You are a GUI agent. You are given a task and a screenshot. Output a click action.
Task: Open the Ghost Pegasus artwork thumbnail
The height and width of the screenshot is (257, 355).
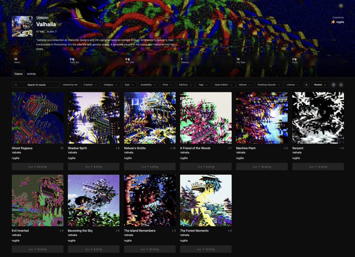tap(38, 118)
